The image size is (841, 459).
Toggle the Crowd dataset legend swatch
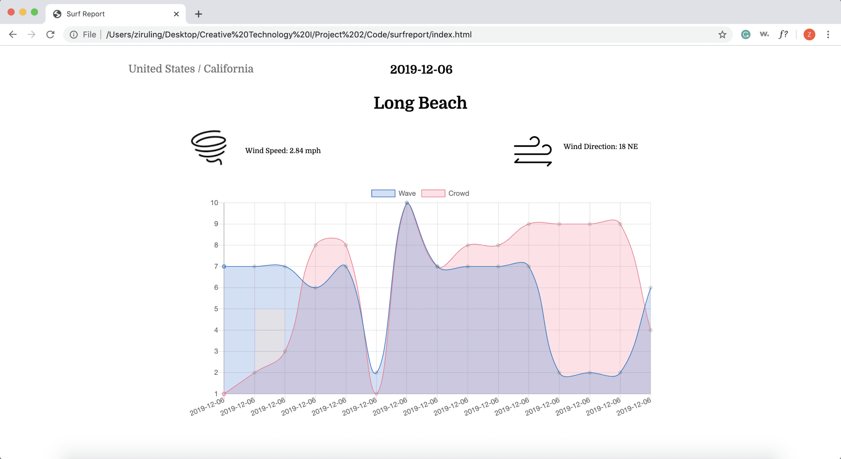point(433,193)
